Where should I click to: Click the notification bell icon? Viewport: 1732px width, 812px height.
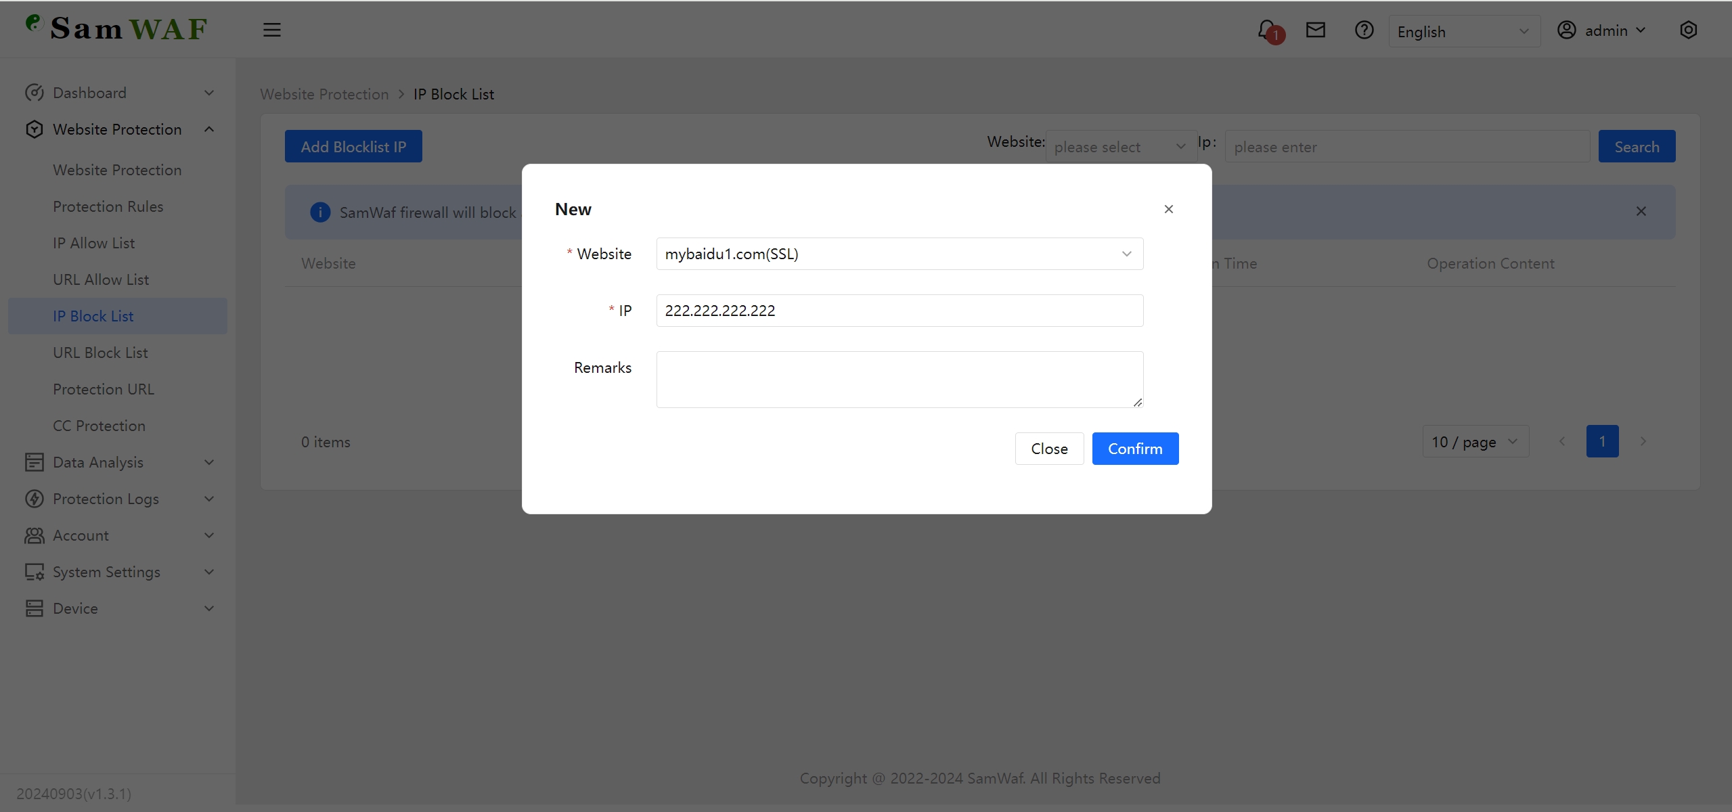[x=1267, y=30]
